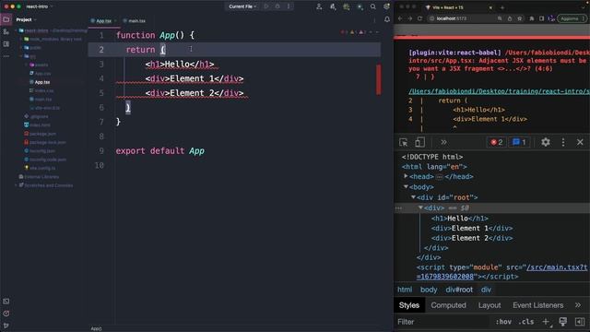The width and height of the screenshot is (590, 332).
Task: Open DevTools settings gear
Action: 545,142
